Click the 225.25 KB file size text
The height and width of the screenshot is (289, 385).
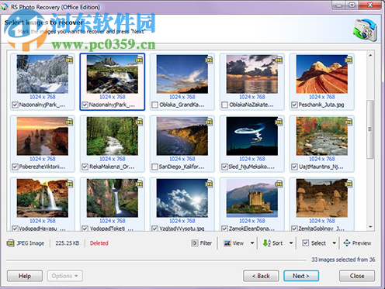68,243
